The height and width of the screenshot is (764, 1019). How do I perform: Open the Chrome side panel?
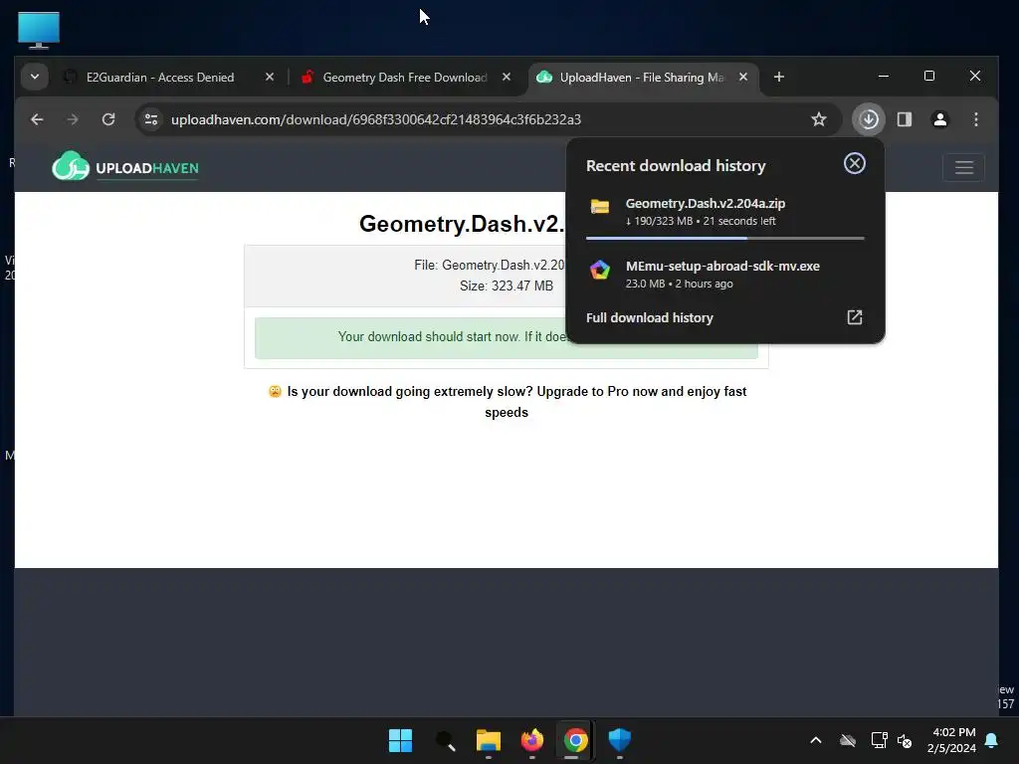pyautogui.click(x=904, y=119)
